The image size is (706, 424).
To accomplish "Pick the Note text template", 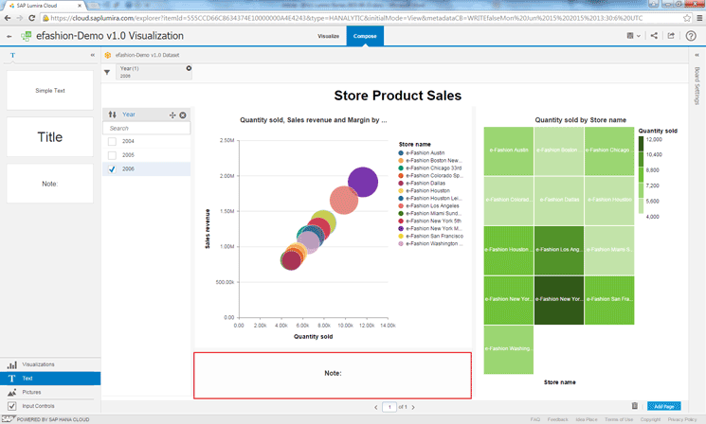I will point(50,184).
